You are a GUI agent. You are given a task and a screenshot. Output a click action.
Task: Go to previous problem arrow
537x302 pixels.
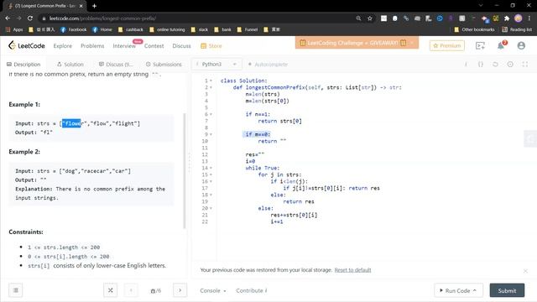[x=131, y=290]
